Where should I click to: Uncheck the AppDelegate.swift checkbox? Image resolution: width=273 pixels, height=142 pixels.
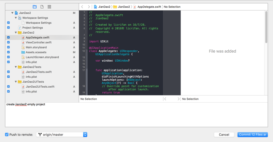(8, 37)
